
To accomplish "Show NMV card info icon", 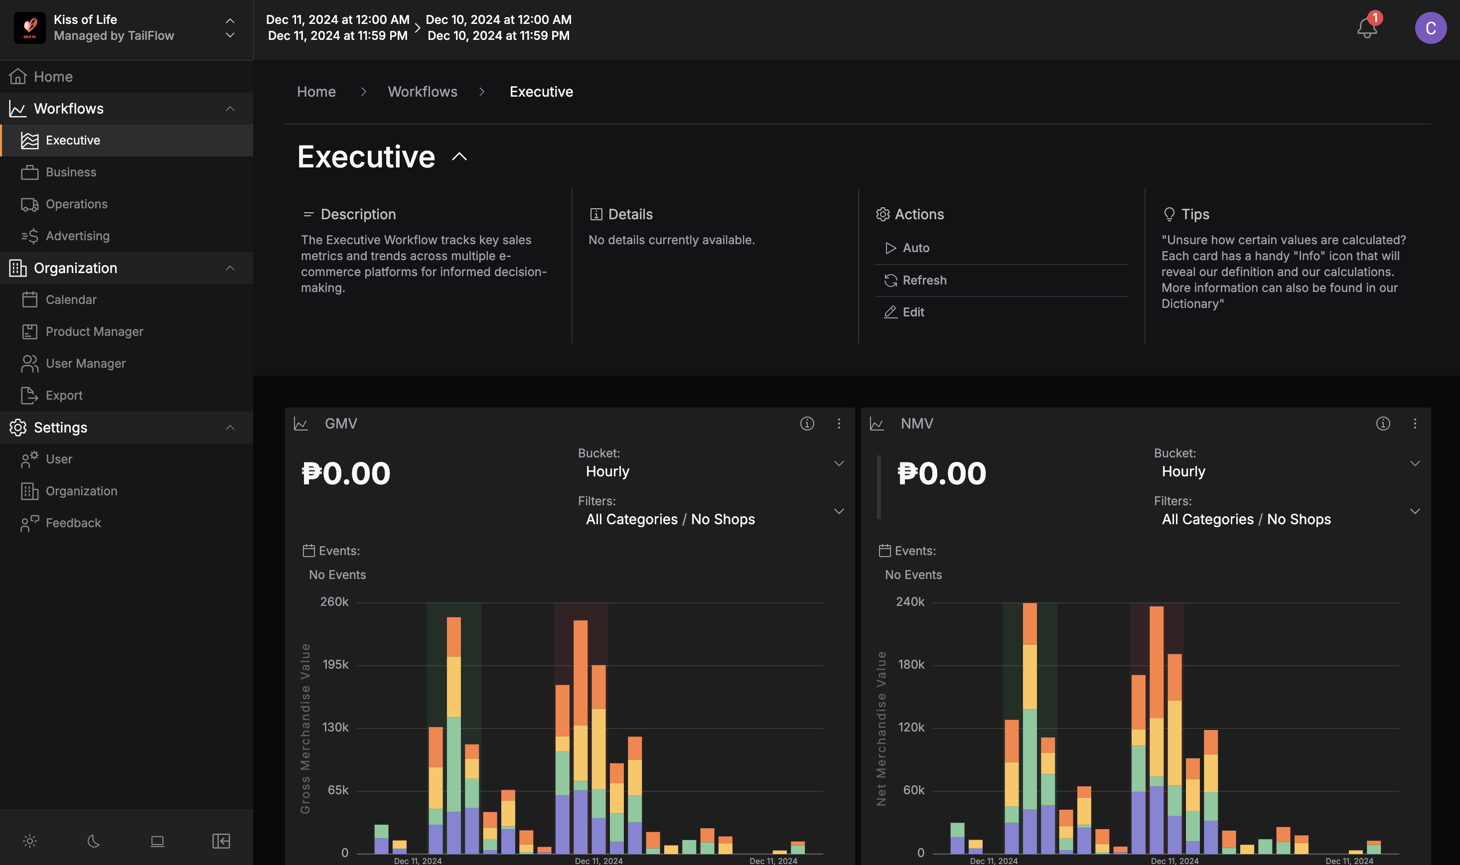I will coord(1382,423).
